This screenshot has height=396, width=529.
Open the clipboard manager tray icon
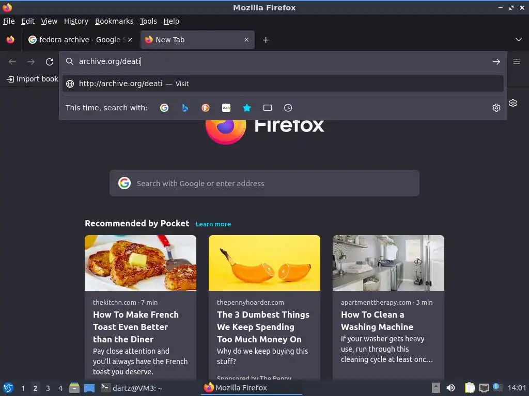(x=470, y=388)
